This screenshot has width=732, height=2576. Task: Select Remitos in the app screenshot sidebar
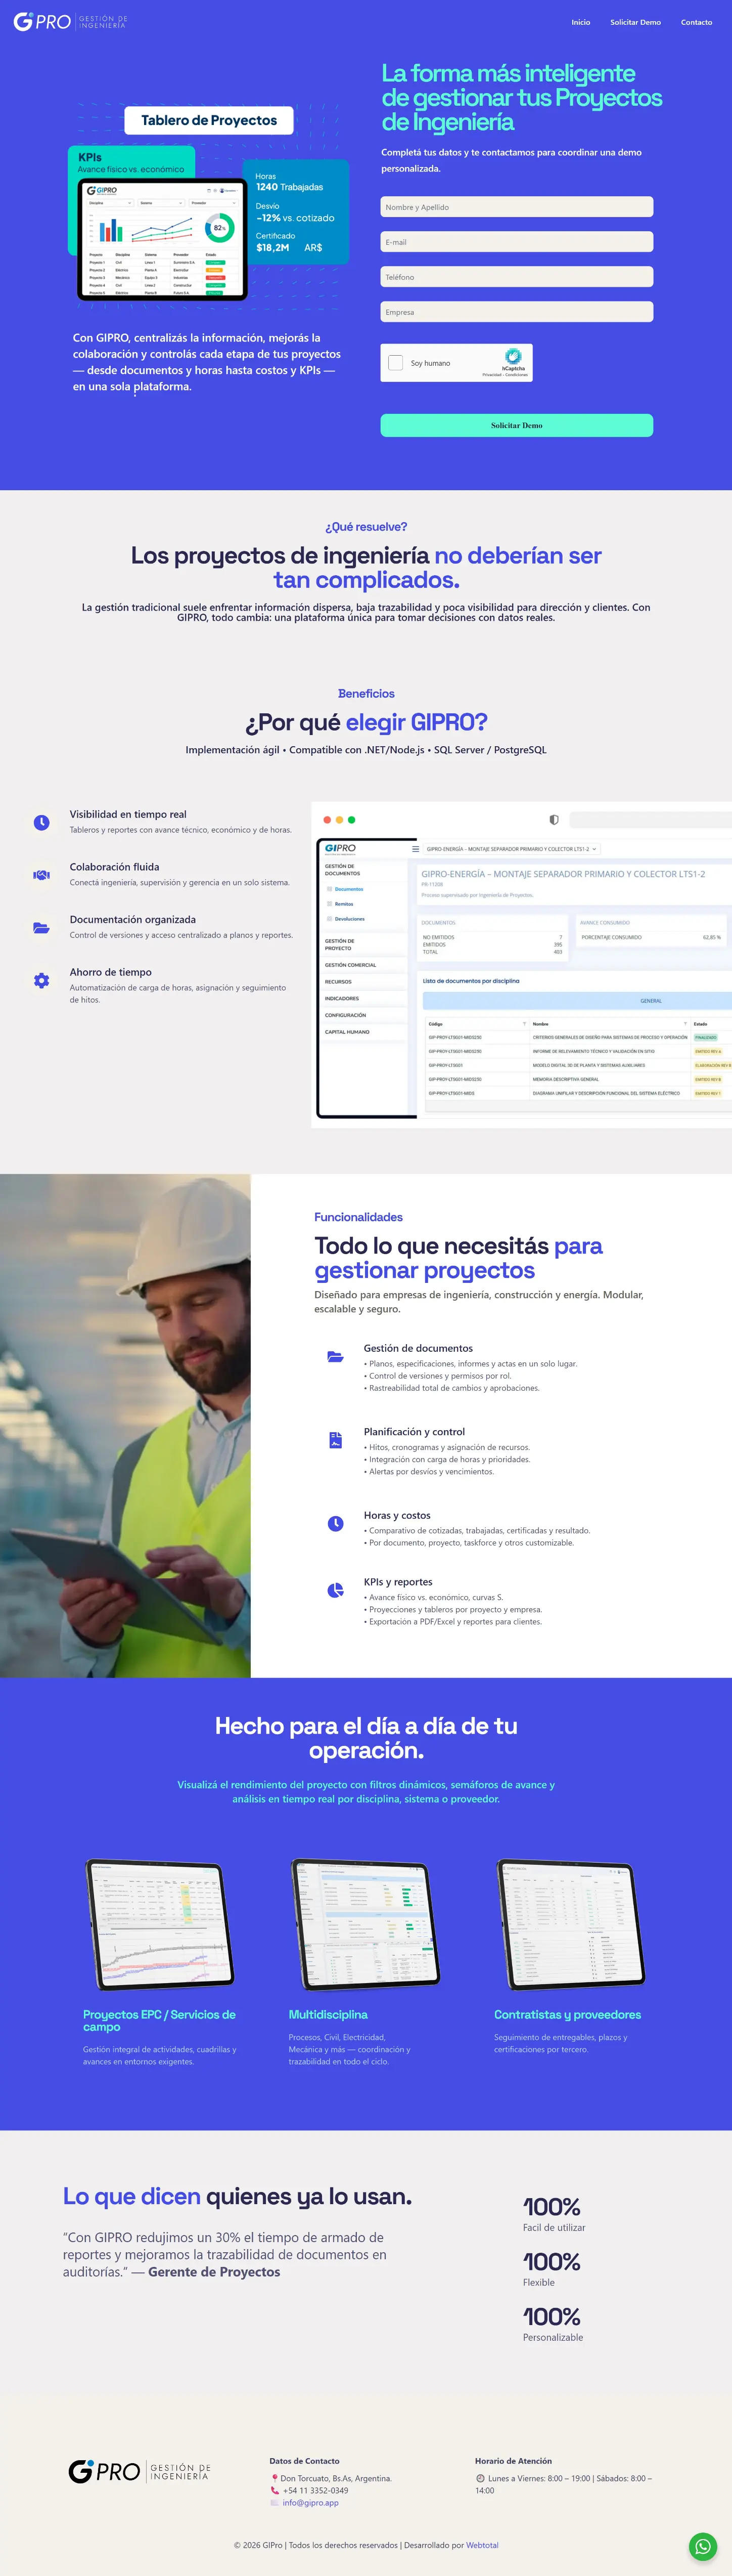click(344, 904)
